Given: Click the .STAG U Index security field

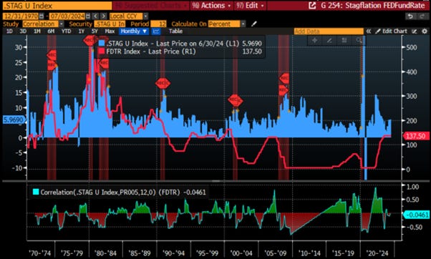Looking at the screenshot, I should click(x=57, y=6).
